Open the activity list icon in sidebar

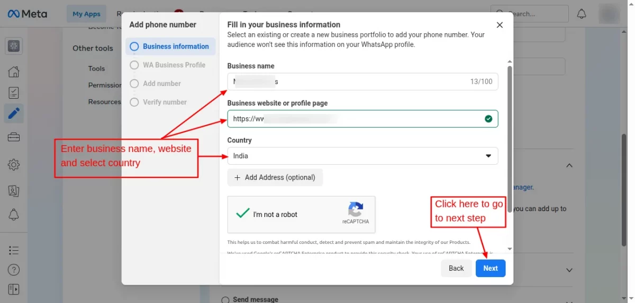(x=14, y=250)
